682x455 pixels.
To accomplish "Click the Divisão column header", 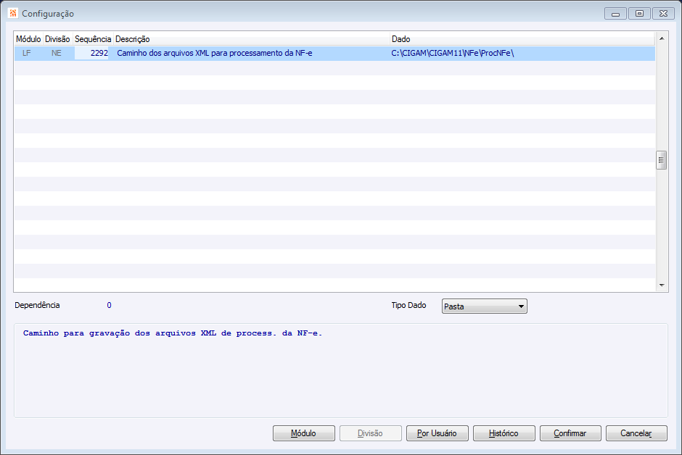I will pyautogui.click(x=57, y=39).
